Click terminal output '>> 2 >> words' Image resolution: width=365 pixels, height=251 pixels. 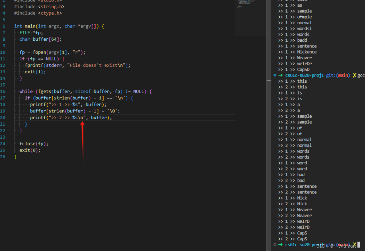click(x=294, y=157)
